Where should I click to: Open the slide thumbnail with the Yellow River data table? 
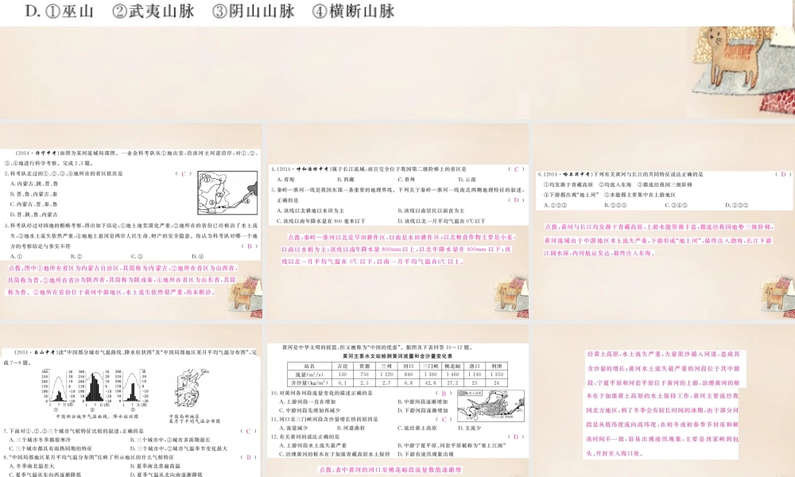coord(398,401)
